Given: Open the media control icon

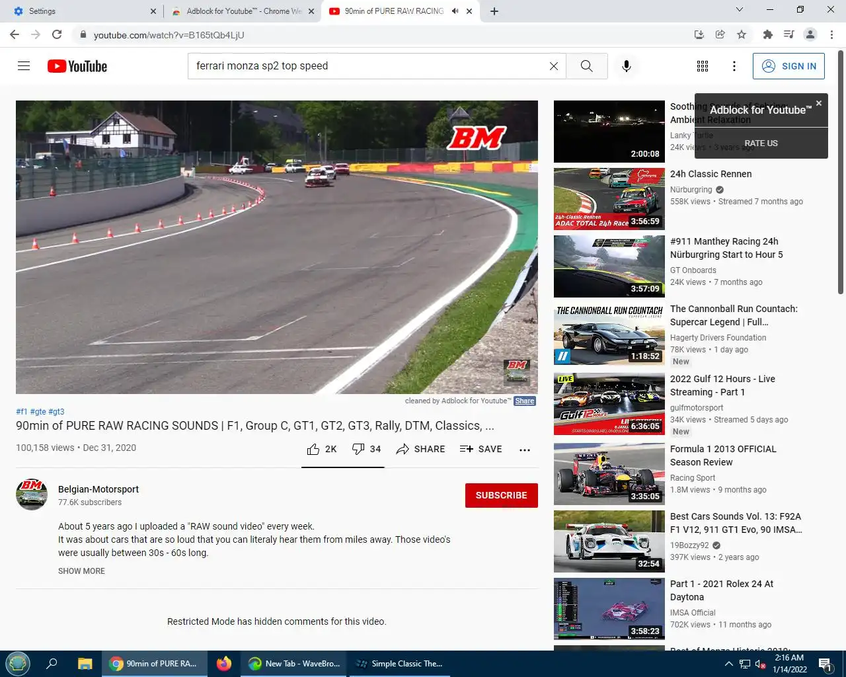Looking at the screenshot, I should (788, 34).
